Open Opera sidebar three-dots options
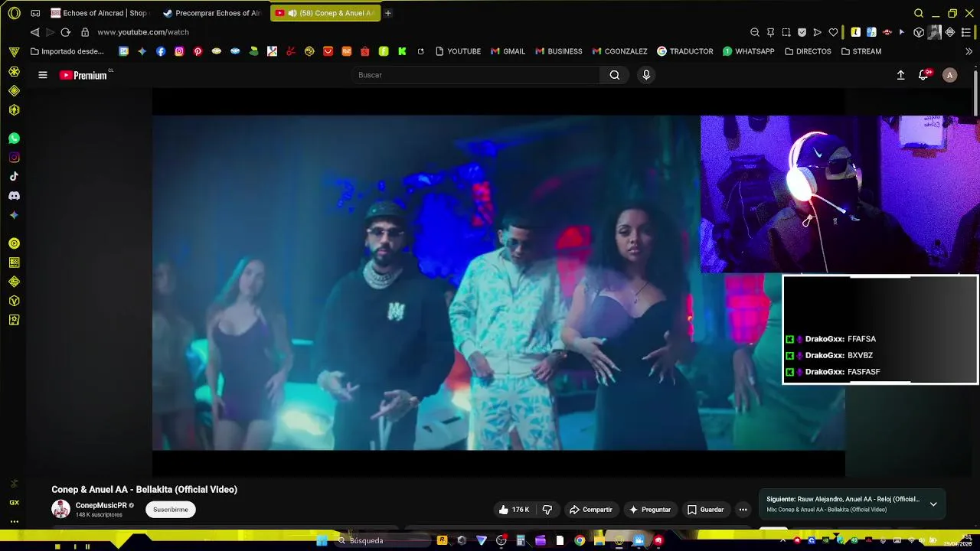 (x=14, y=521)
